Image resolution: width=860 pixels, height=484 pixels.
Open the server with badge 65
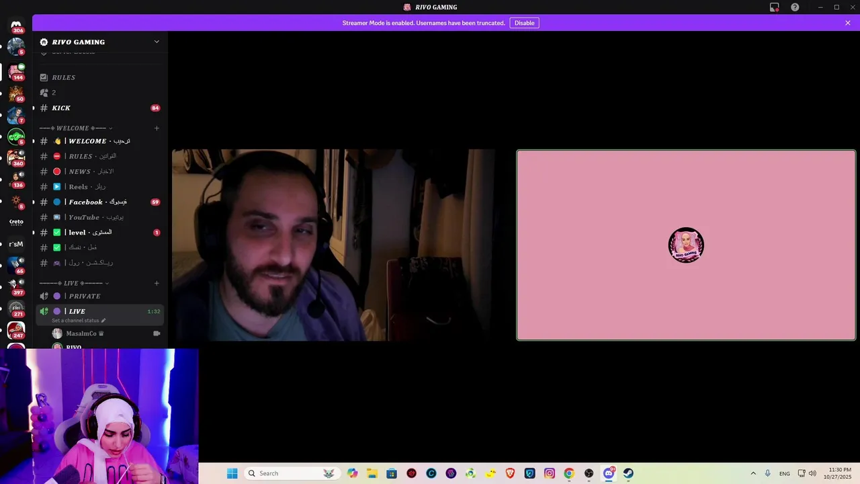click(16, 265)
